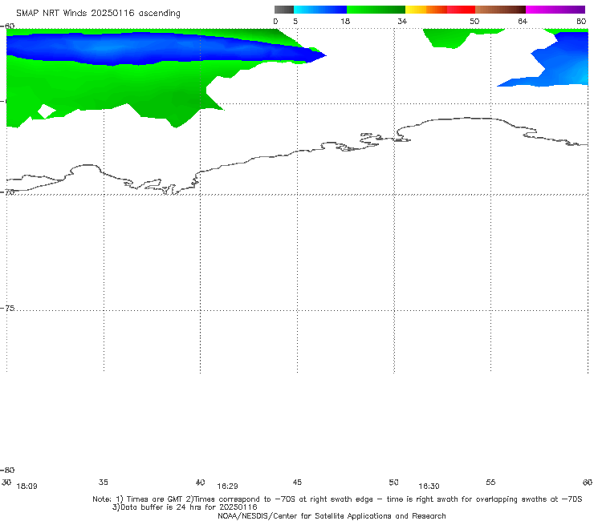Click the '34' label under the color bar
The width and height of the screenshot is (594, 521).
tap(402, 21)
